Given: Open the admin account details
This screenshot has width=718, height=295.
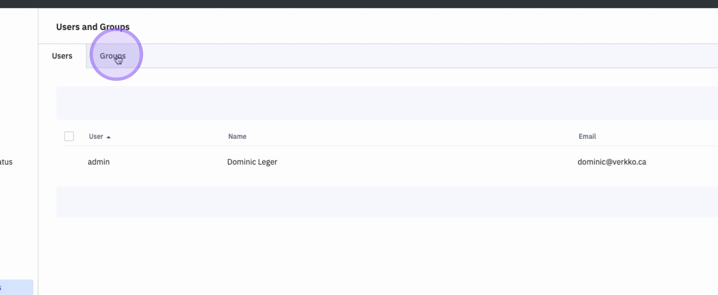Looking at the screenshot, I should (x=99, y=162).
